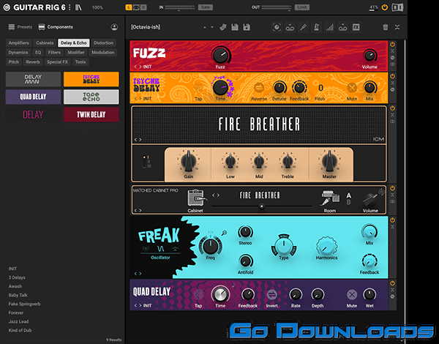This screenshot has height=344, width=439.
Task: Click the Fire Breather cabinet slider
Action: tap(261, 206)
